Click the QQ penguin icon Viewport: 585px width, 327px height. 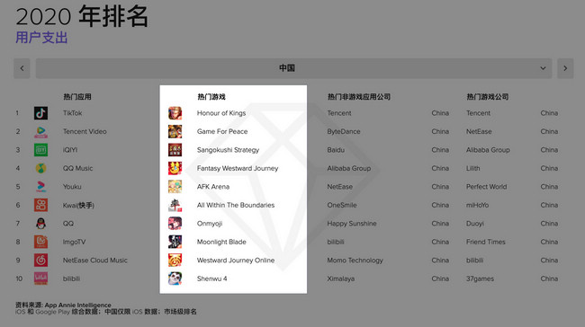tap(40, 224)
